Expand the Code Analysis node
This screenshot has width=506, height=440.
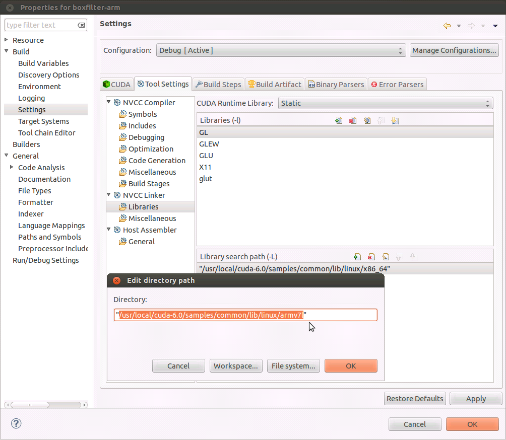12,167
